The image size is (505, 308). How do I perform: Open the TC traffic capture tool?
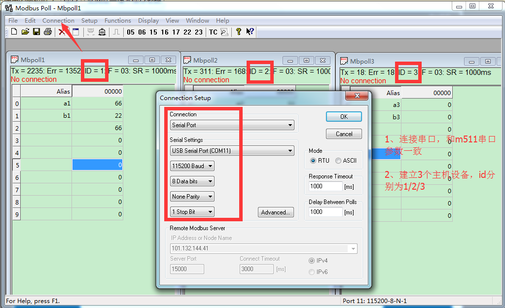pos(213,32)
